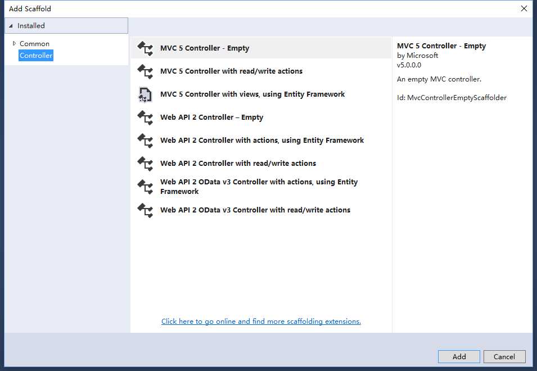The width and height of the screenshot is (537, 371).
Task: Click the 'by Microsoft' author text
Action: 417,56
